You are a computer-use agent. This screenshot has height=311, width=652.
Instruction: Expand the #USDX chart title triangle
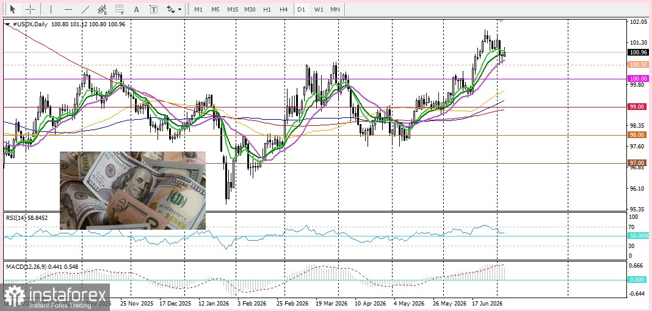click(7, 24)
